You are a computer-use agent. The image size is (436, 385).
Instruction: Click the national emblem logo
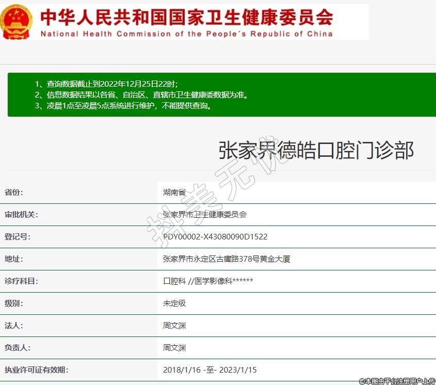17,22
